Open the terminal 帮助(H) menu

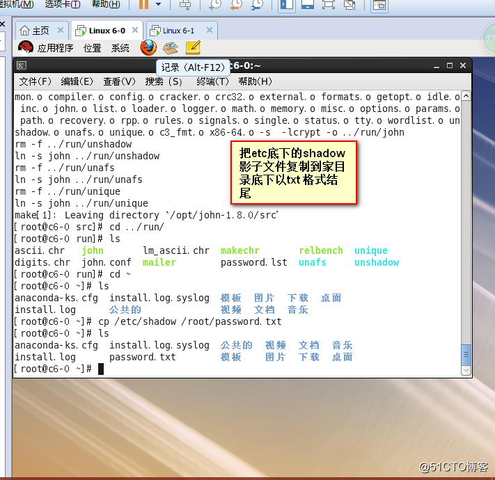click(x=255, y=81)
